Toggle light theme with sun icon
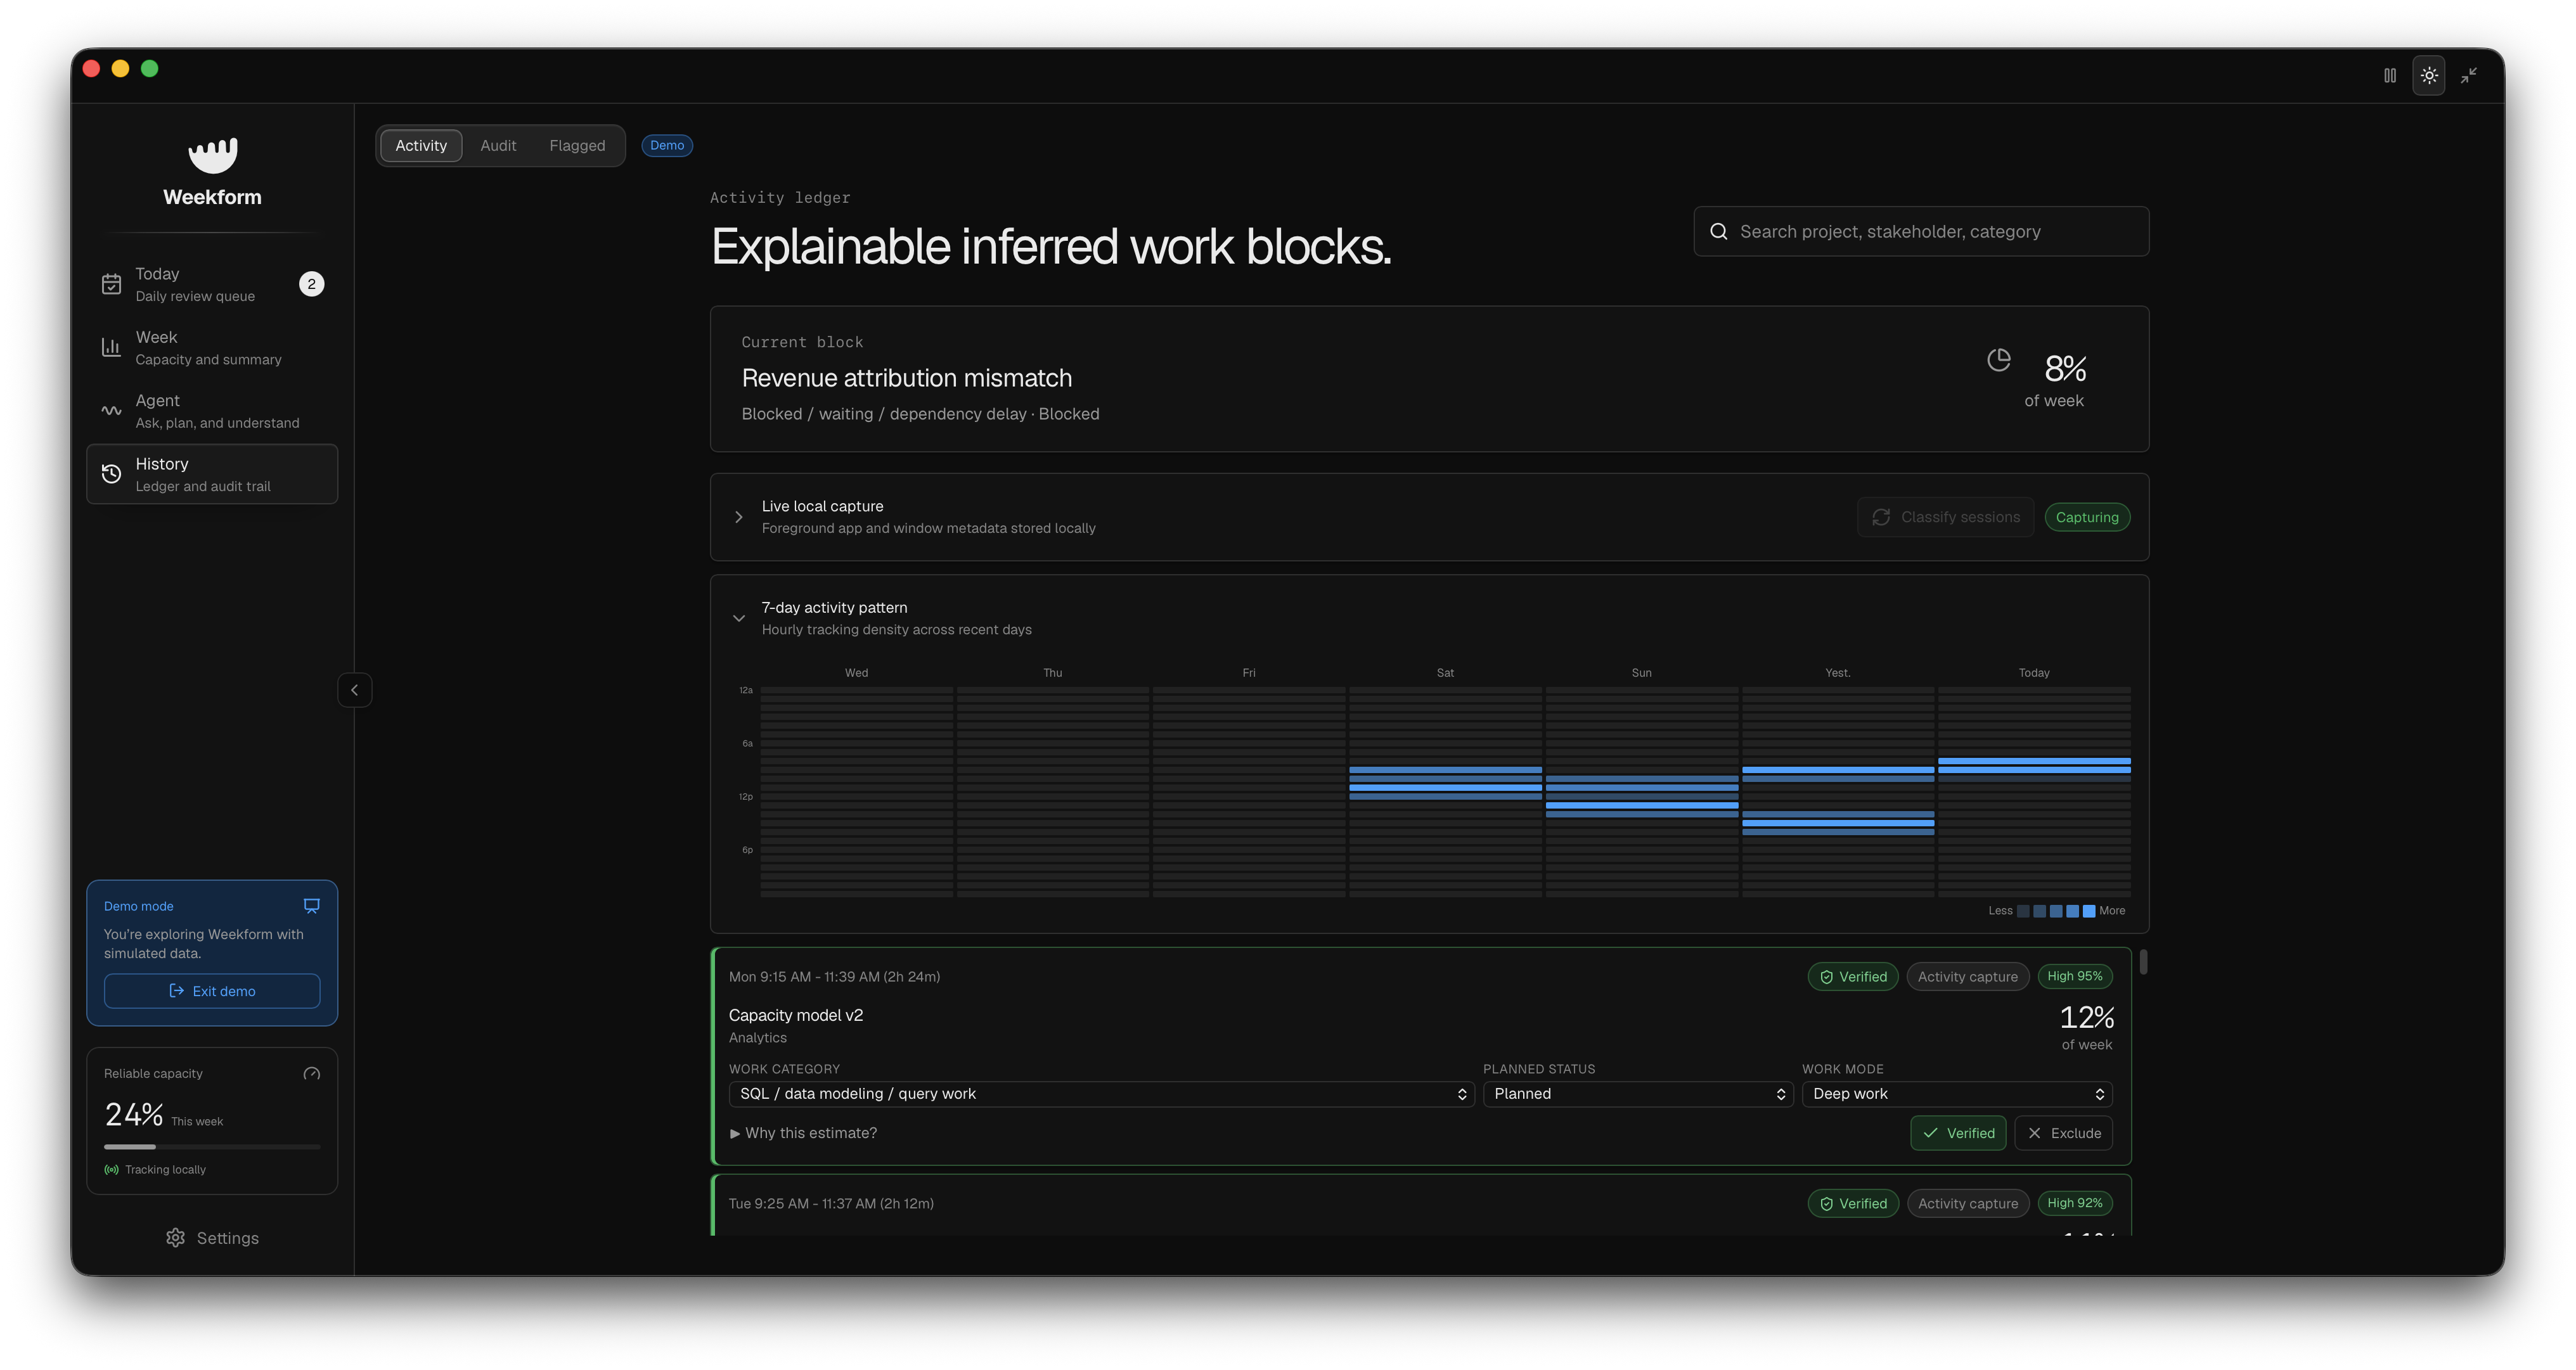 (x=2429, y=75)
